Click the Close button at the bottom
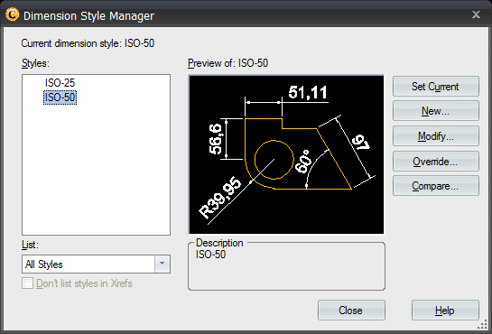492x334 pixels. (351, 311)
